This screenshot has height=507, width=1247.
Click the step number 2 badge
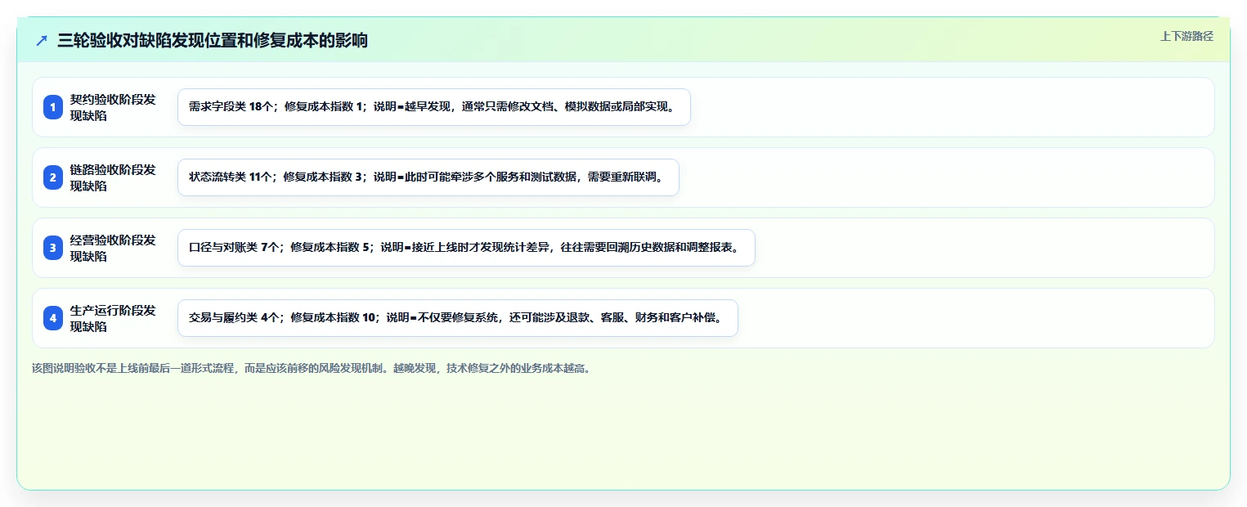(53, 177)
